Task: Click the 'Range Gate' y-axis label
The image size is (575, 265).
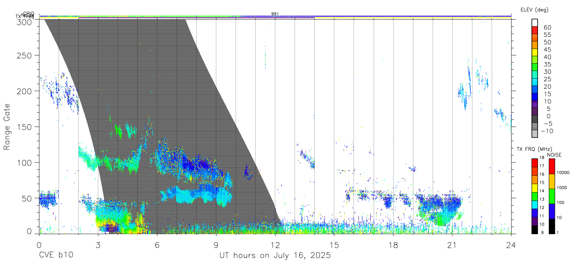Action: point(7,127)
